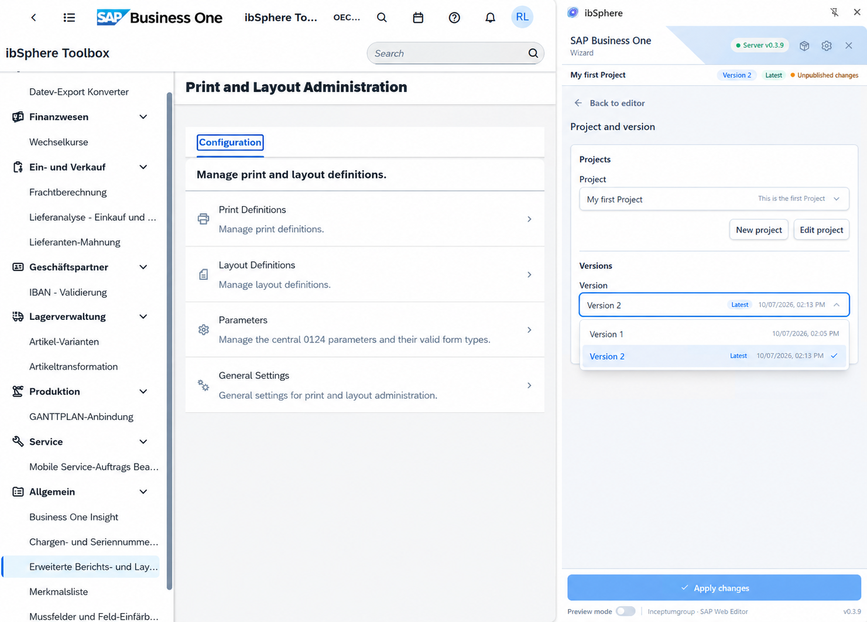Image resolution: width=867 pixels, height=622 pixels.
Task: Open Print Definitions entry
Action: [365, 219]
